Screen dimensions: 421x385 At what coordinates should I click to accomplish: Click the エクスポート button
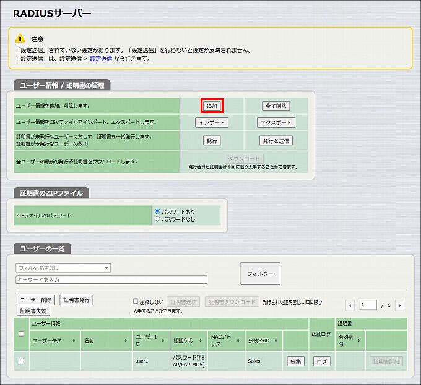[276, 123]
